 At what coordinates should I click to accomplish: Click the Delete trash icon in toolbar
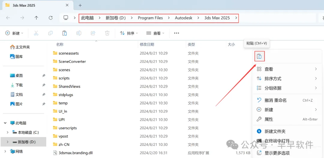[x=107, y=33]
